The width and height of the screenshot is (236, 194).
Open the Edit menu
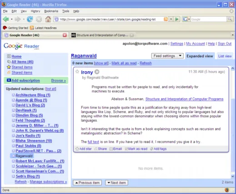[x=14, y=11]
